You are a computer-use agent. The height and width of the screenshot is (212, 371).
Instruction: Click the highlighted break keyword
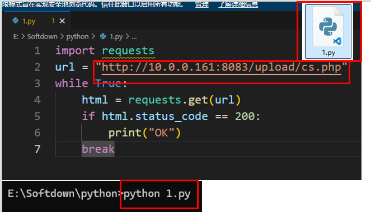(98, 149)
